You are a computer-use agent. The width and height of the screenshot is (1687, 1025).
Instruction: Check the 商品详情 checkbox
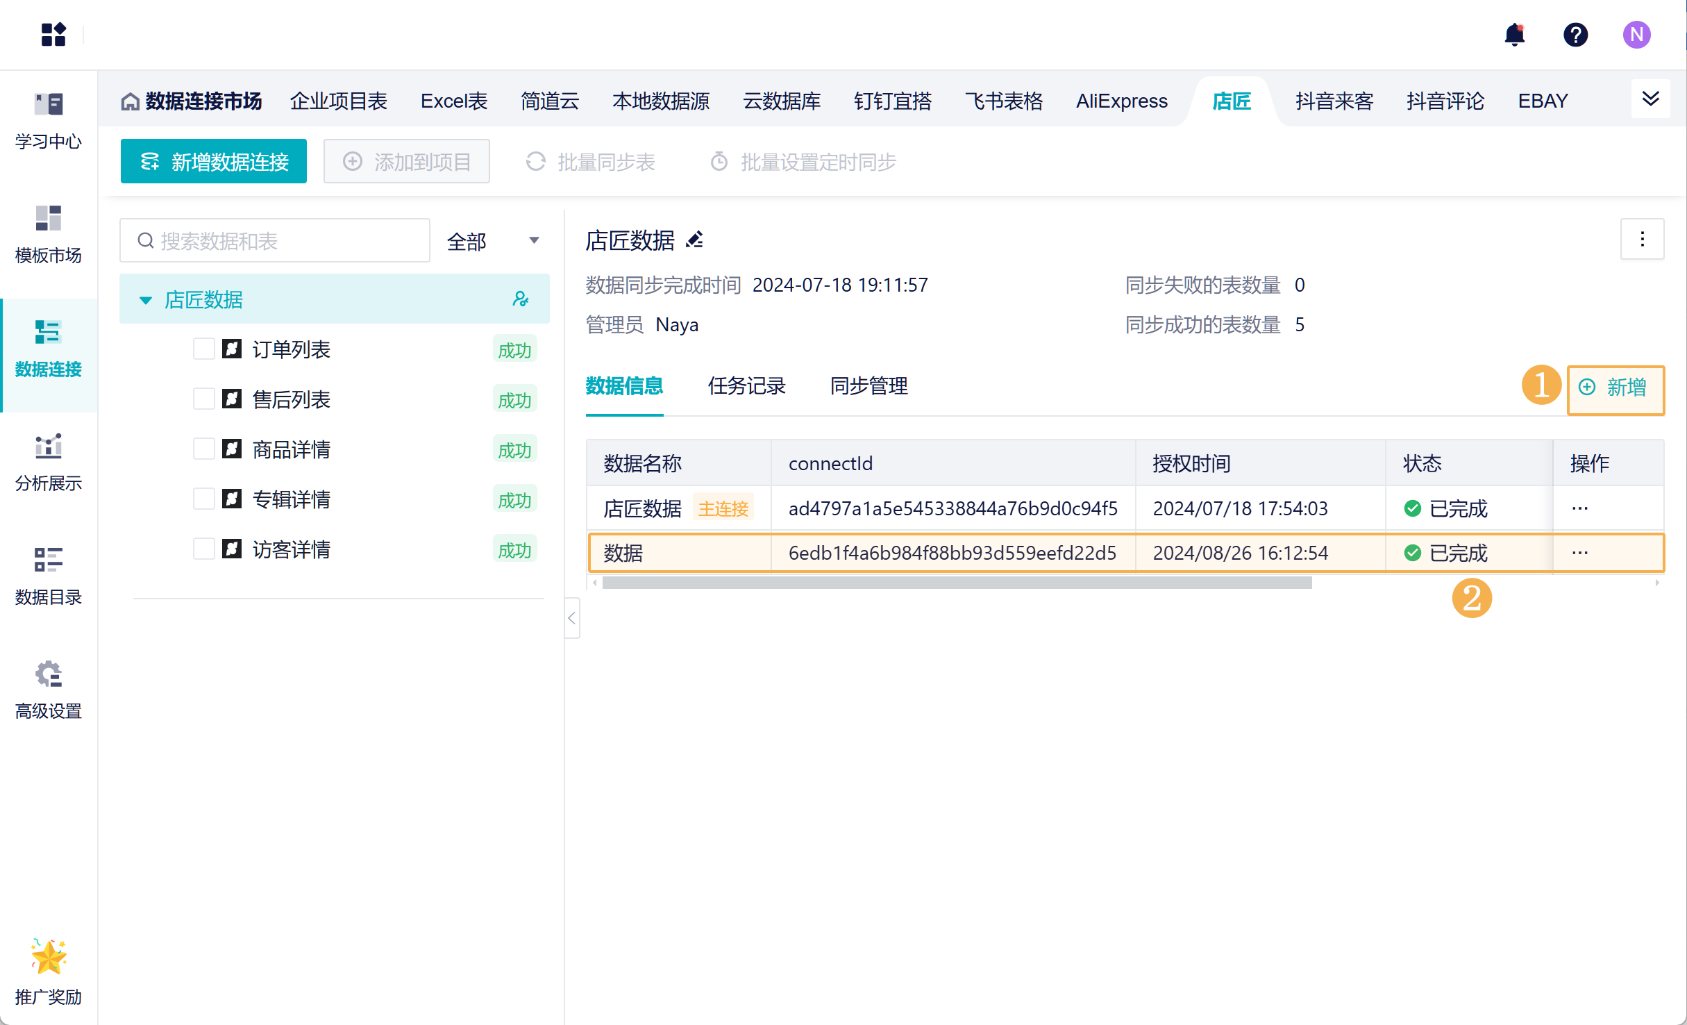tap(203, 449)
